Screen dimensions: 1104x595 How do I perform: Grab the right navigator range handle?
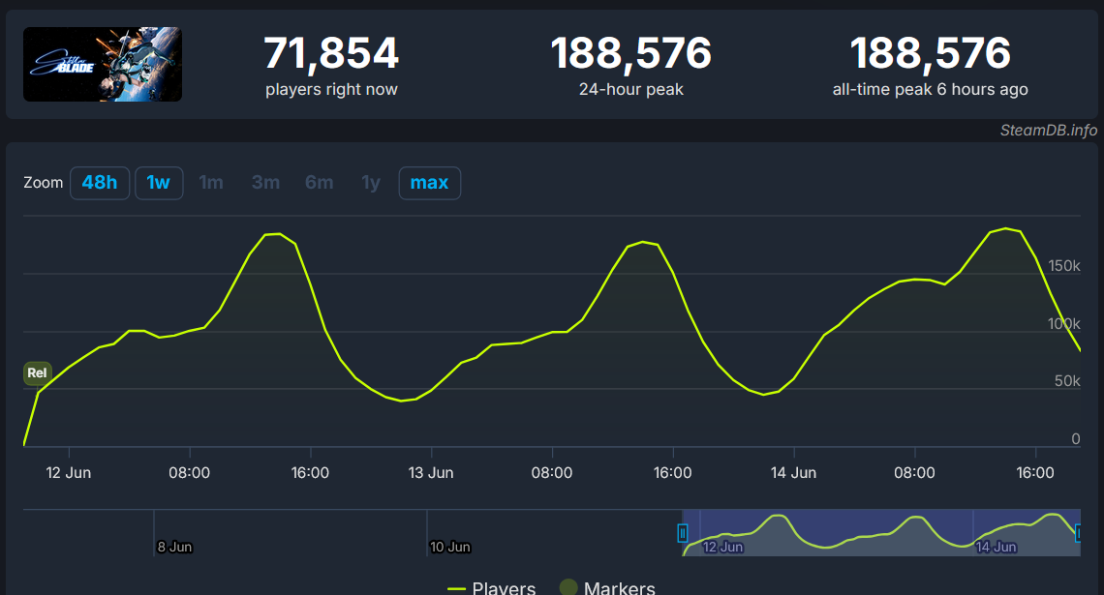point(1078,533)
